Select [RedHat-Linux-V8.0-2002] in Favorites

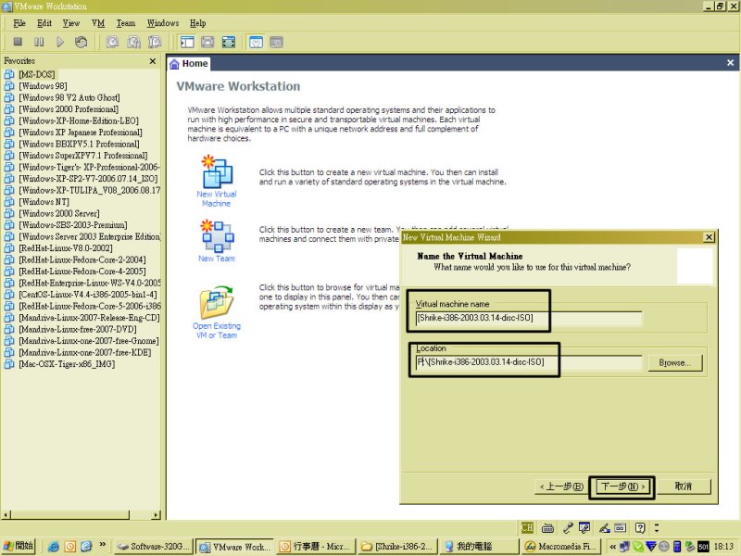click(x=66, y=248)
